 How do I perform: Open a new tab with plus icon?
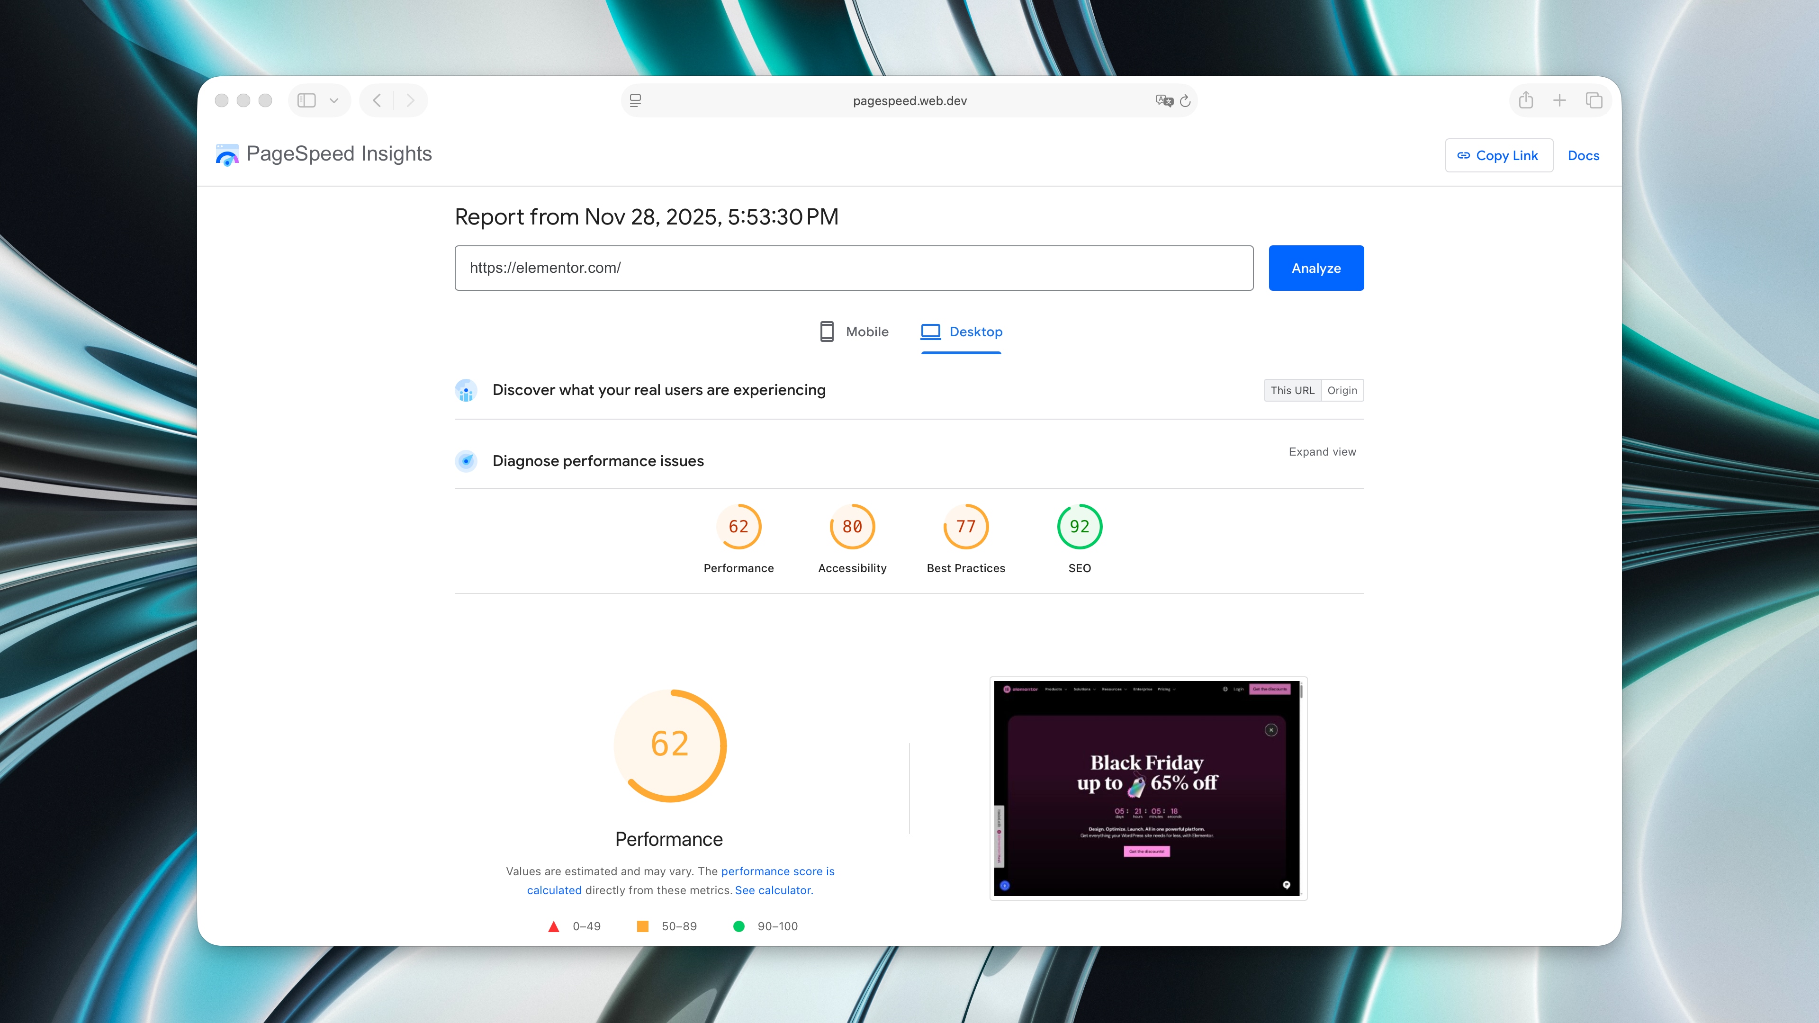pos(1560,100)
